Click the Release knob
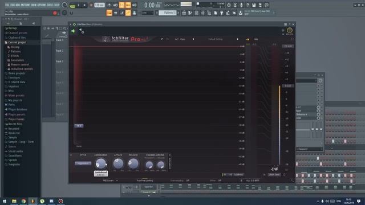The image size is (365, 205). point(133,163)
